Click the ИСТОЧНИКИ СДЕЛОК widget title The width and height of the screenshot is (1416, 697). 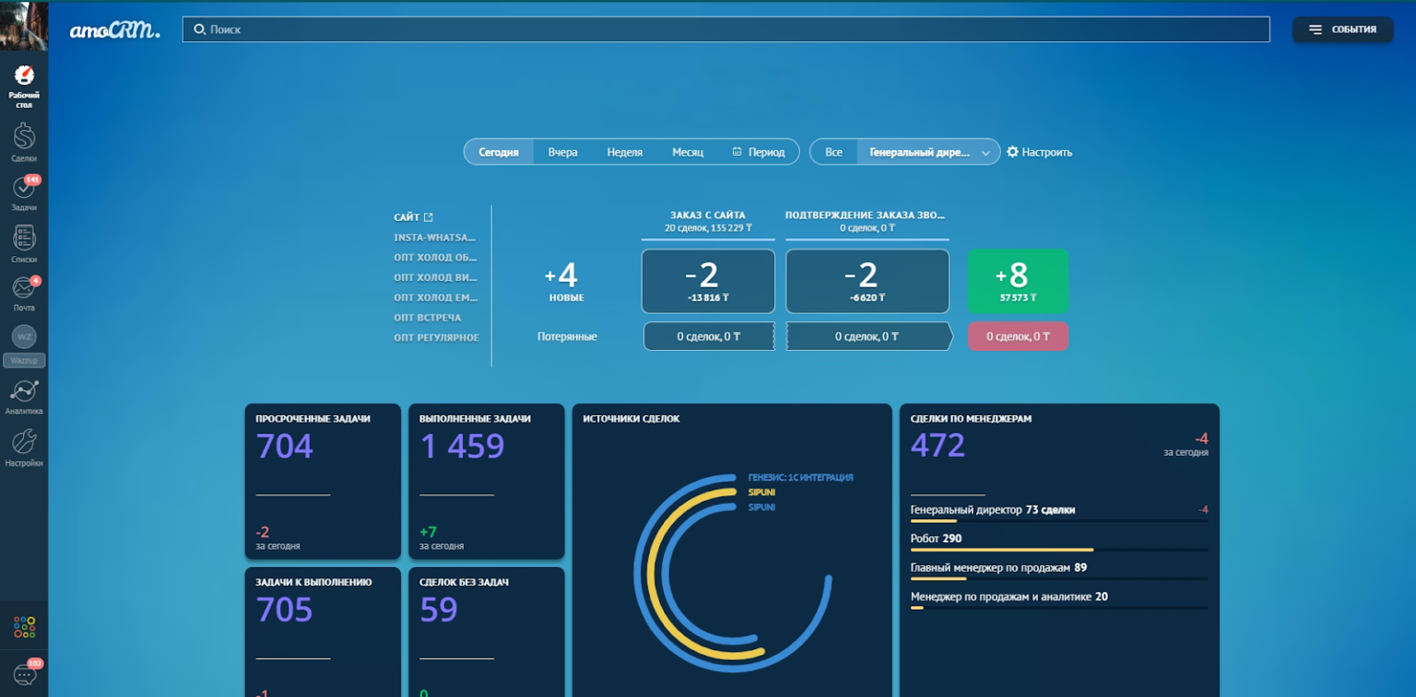(631, 418)
